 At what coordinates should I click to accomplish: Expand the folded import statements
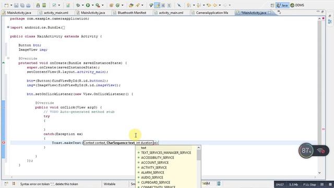[8, 27]
